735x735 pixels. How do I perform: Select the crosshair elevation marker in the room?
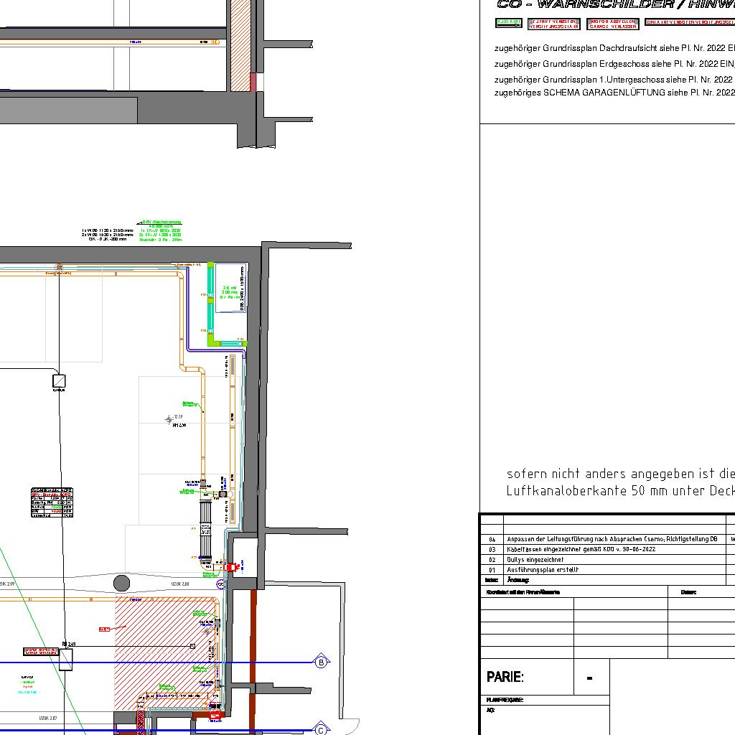(169, 419)
